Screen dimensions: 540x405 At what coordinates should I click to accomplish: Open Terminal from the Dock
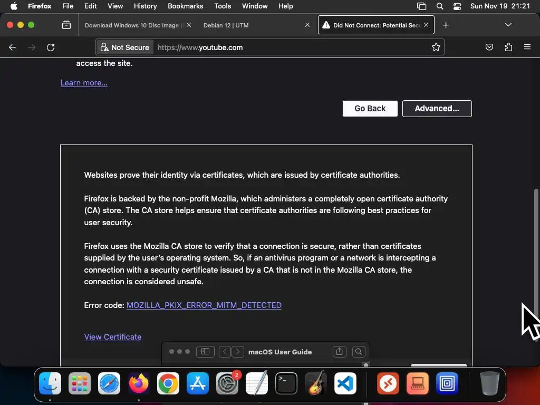286,383
